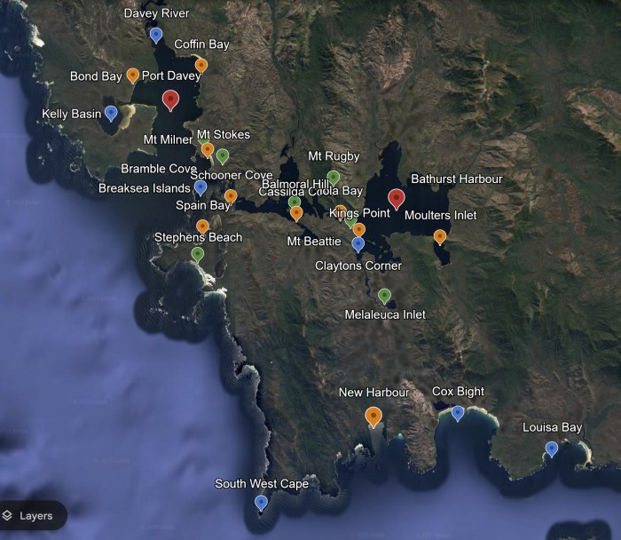Click the green Melaleuca Inlet pin
Image resolution: width=621 pixels, height=540 pixels.
point(384,296)
